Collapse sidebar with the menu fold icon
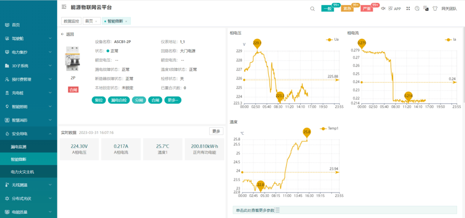465x218 pixels. [x=64, y=7]
